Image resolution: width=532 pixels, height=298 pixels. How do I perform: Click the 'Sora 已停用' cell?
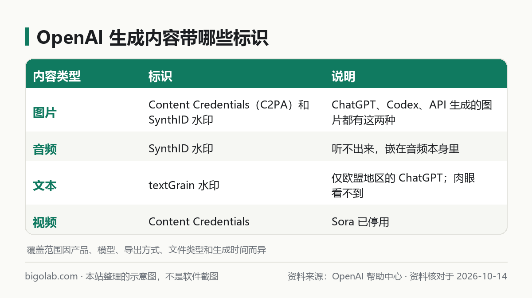point(360,221)
